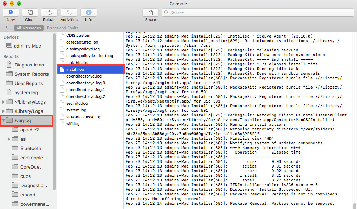Show the Info inspector
Screen dimensions: 357x209
(89, 13)
